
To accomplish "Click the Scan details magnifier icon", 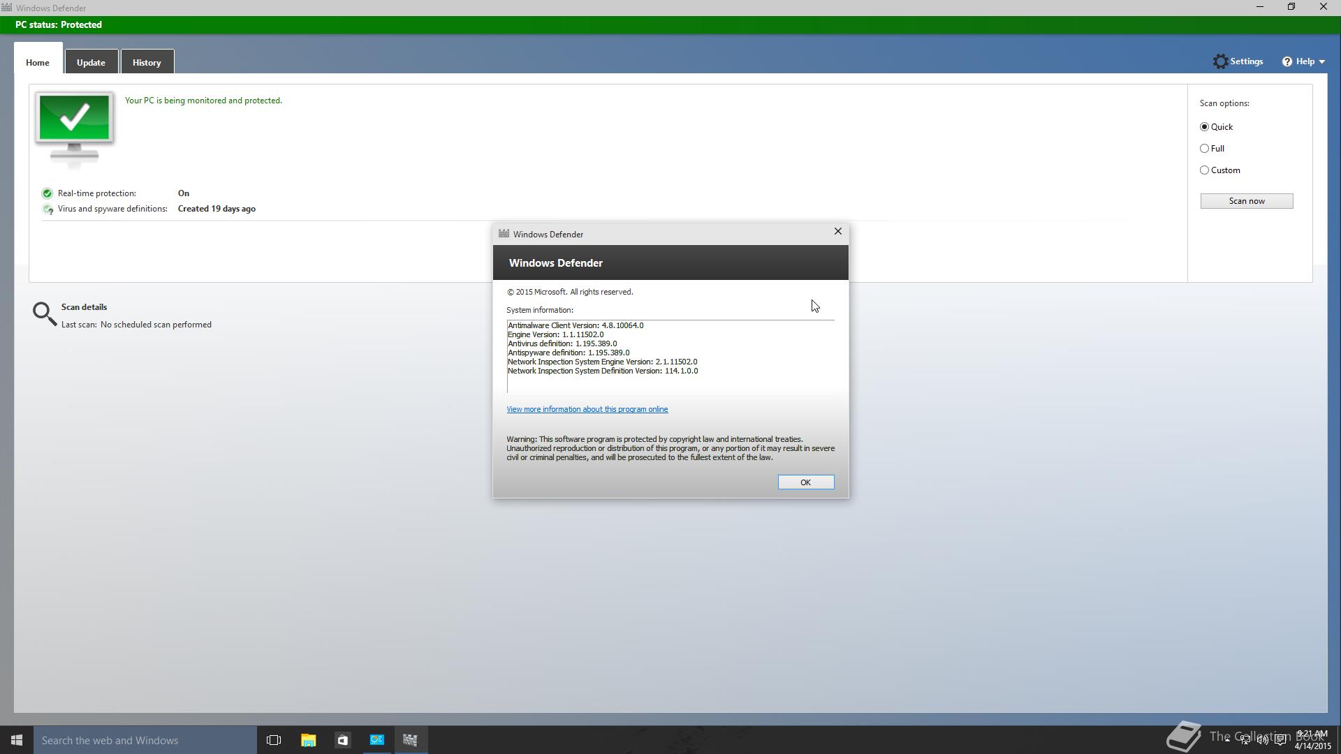I will pyautogui.click(x=45, y=314).
